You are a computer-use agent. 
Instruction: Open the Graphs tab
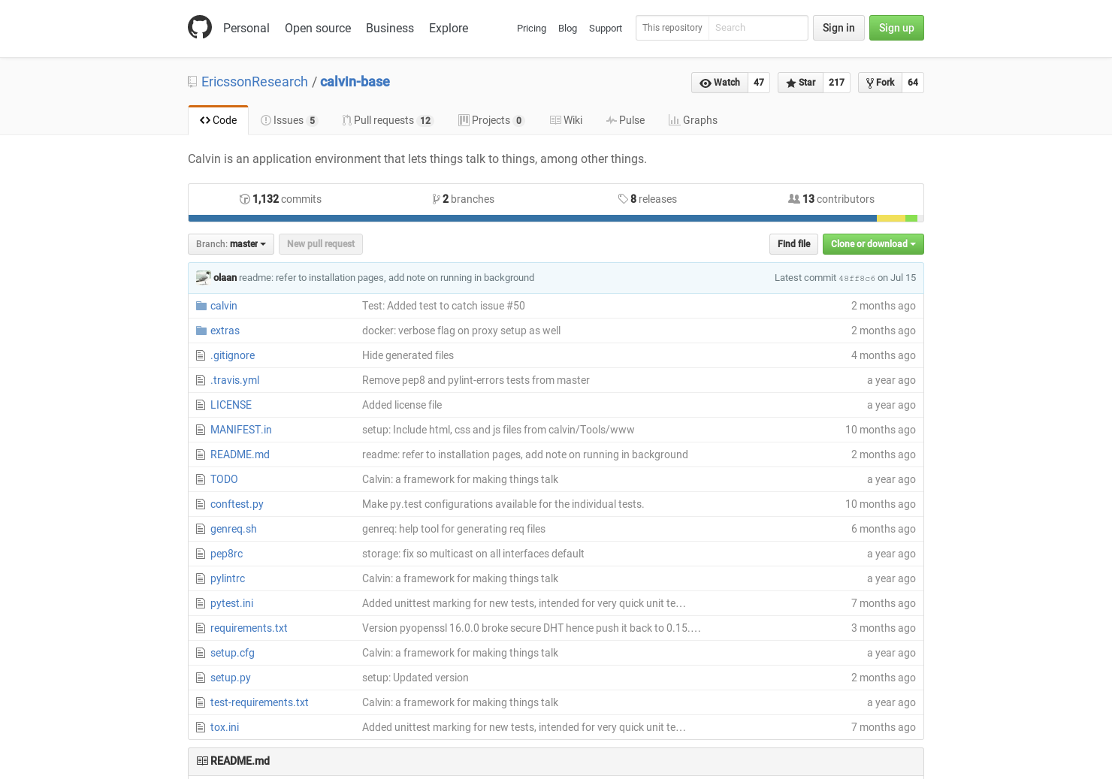point(693,120)
